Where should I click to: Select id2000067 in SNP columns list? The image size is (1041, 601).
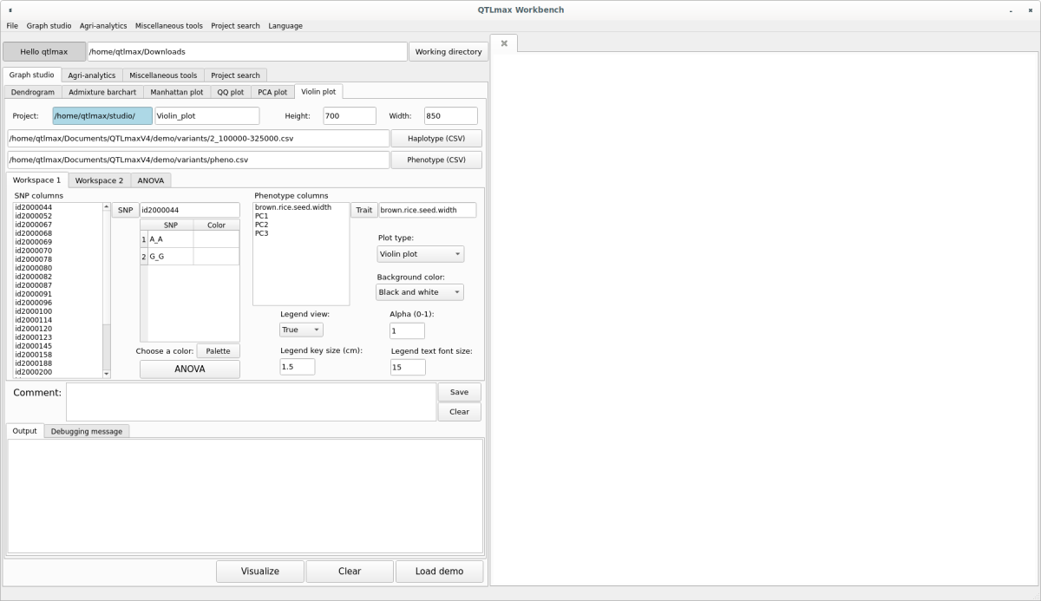pyautogui.click(x=34, y=225)
